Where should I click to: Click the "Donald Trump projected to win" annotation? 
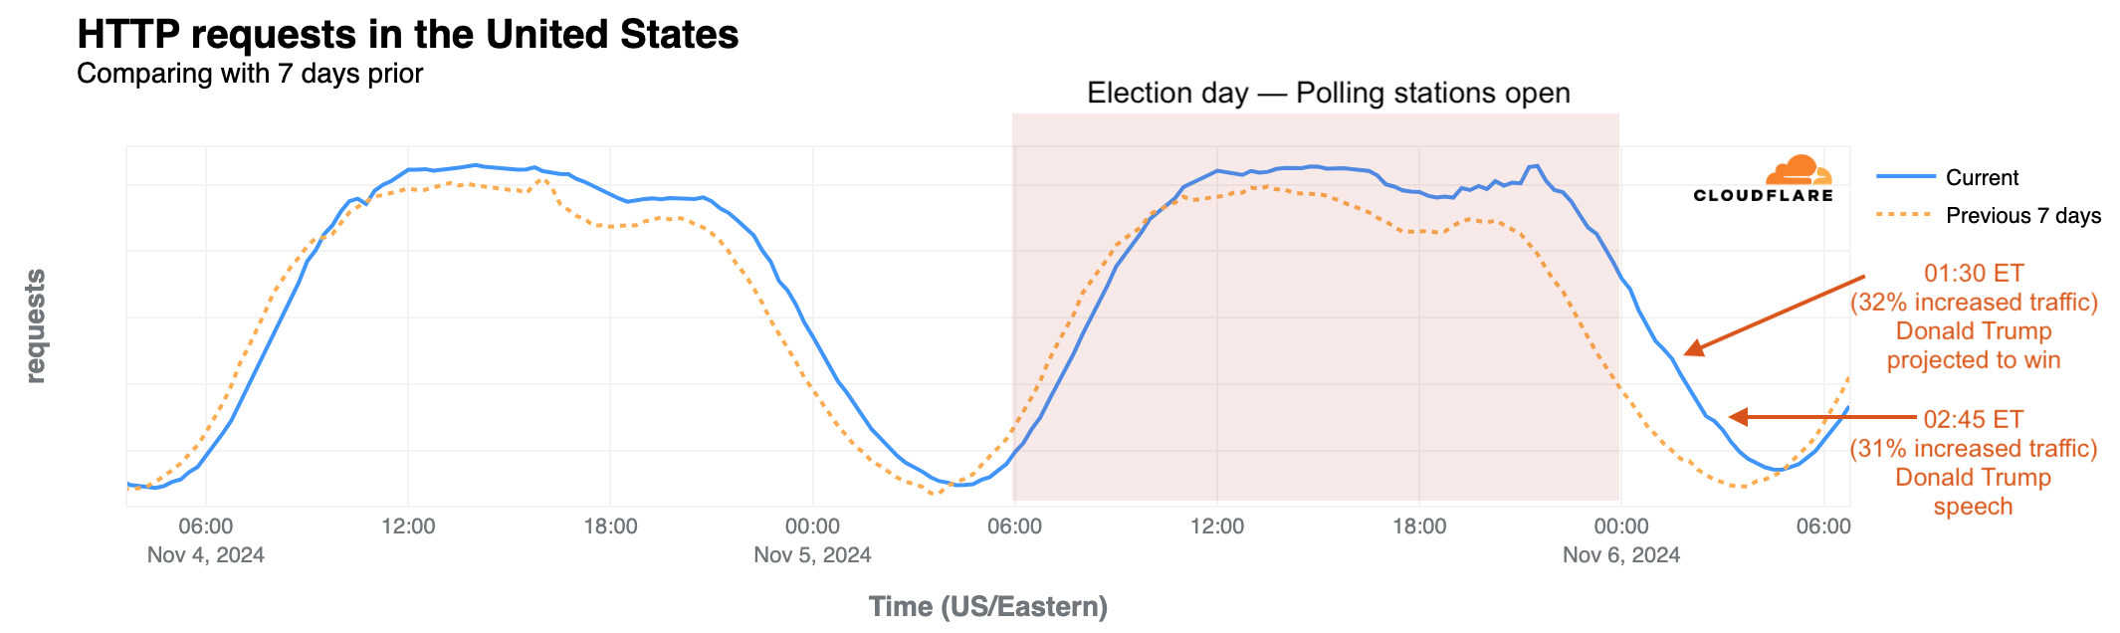pyautogui.click(x=1973, y=345)
